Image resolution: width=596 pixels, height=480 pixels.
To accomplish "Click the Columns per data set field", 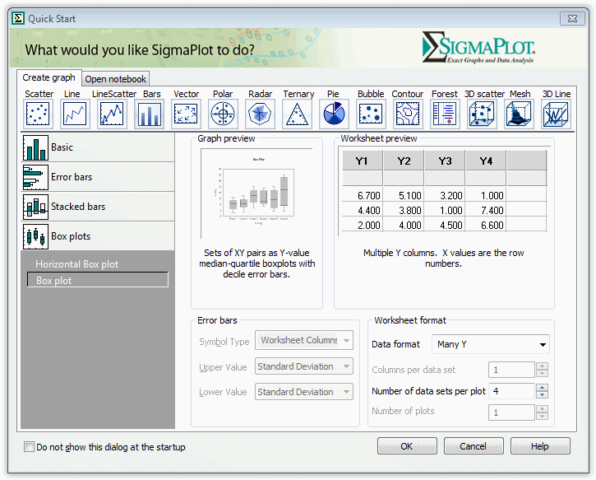I will [x=511, y=370].
